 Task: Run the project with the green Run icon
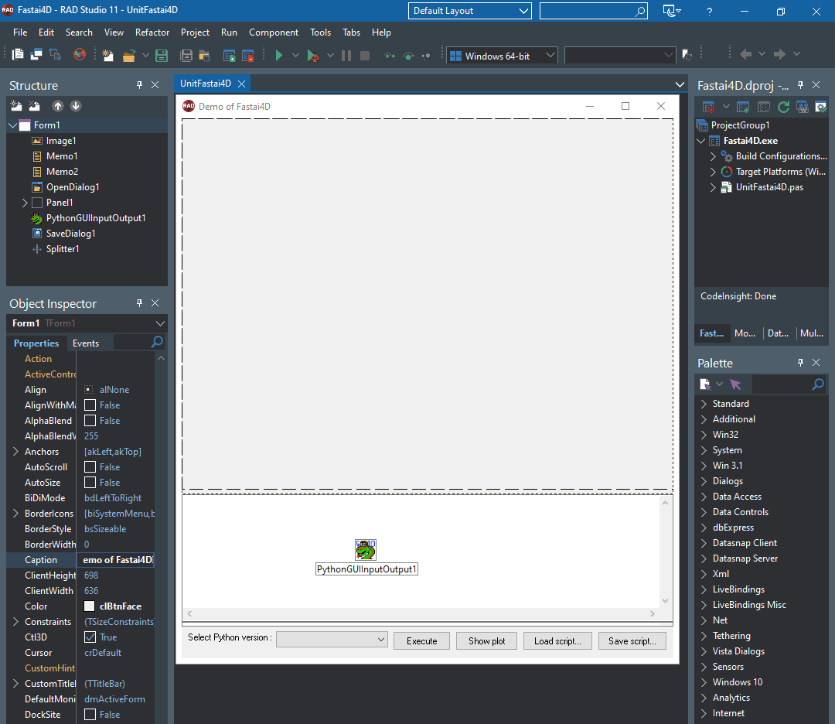point(278,55)
